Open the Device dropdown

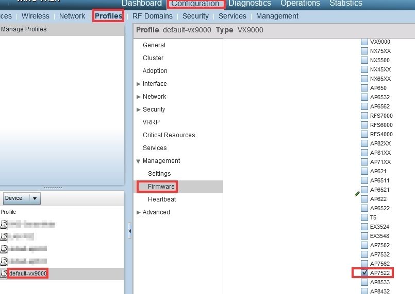click(x=22, y=198)
